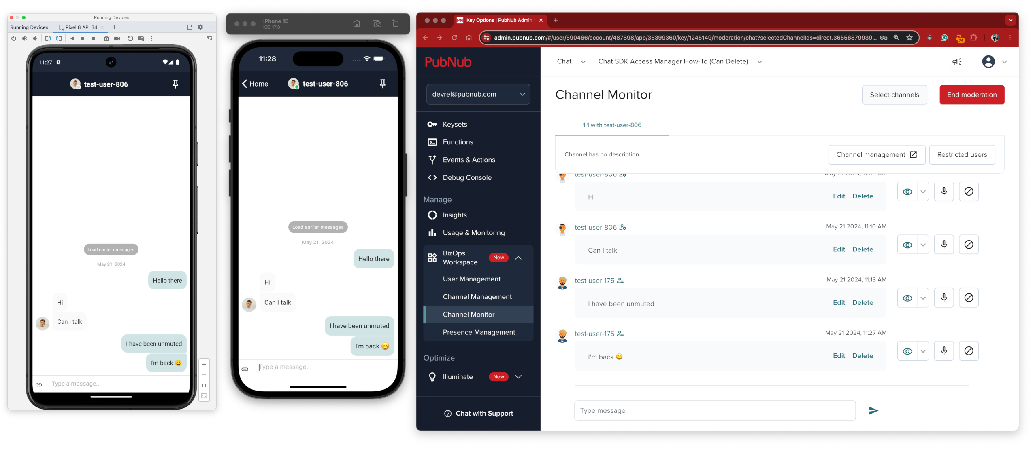
Task: Click the Debug Console icon in sidebar
Action: [x=432, y=177]
